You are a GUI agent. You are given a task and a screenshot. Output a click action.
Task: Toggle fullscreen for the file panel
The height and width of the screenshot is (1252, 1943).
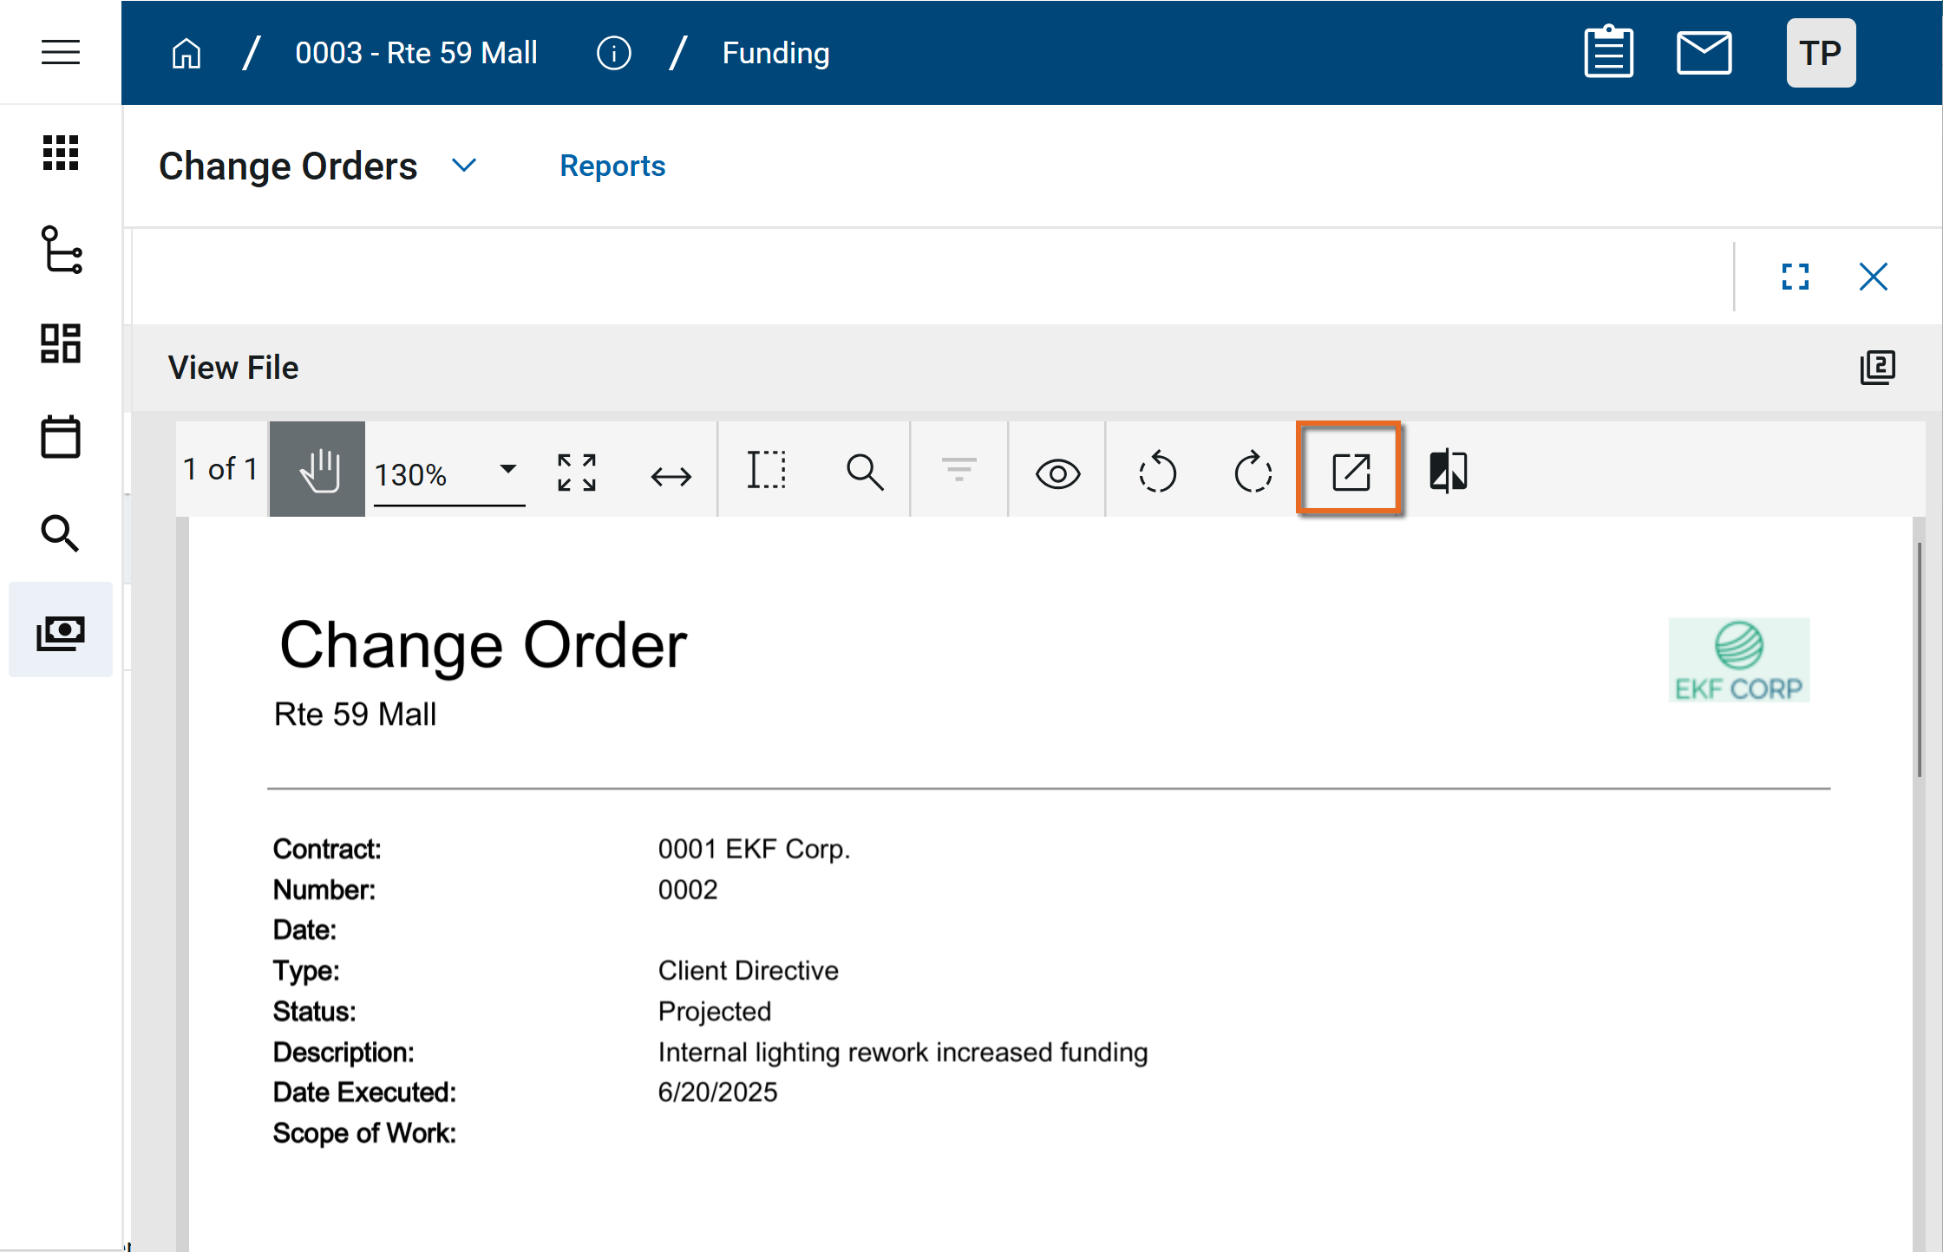[1795, 277]
